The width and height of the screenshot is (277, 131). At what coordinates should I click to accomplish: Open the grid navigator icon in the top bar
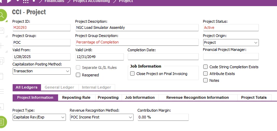tap(26, 1)
